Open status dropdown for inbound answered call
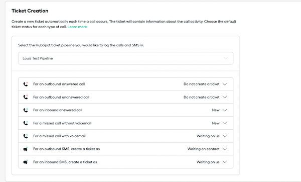The image size is (301, 182). [x=219, y=110]
